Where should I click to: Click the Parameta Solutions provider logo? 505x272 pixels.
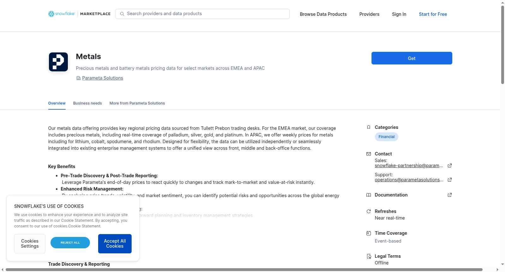(58, 62)
